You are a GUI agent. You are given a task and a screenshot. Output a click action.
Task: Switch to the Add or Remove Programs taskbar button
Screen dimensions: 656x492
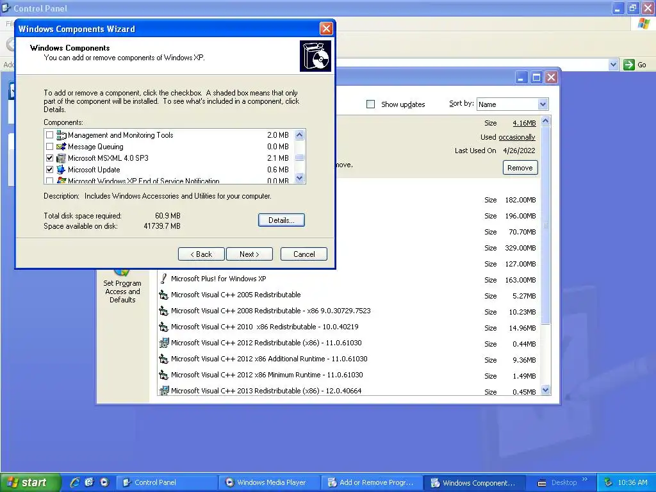[372, 482]
